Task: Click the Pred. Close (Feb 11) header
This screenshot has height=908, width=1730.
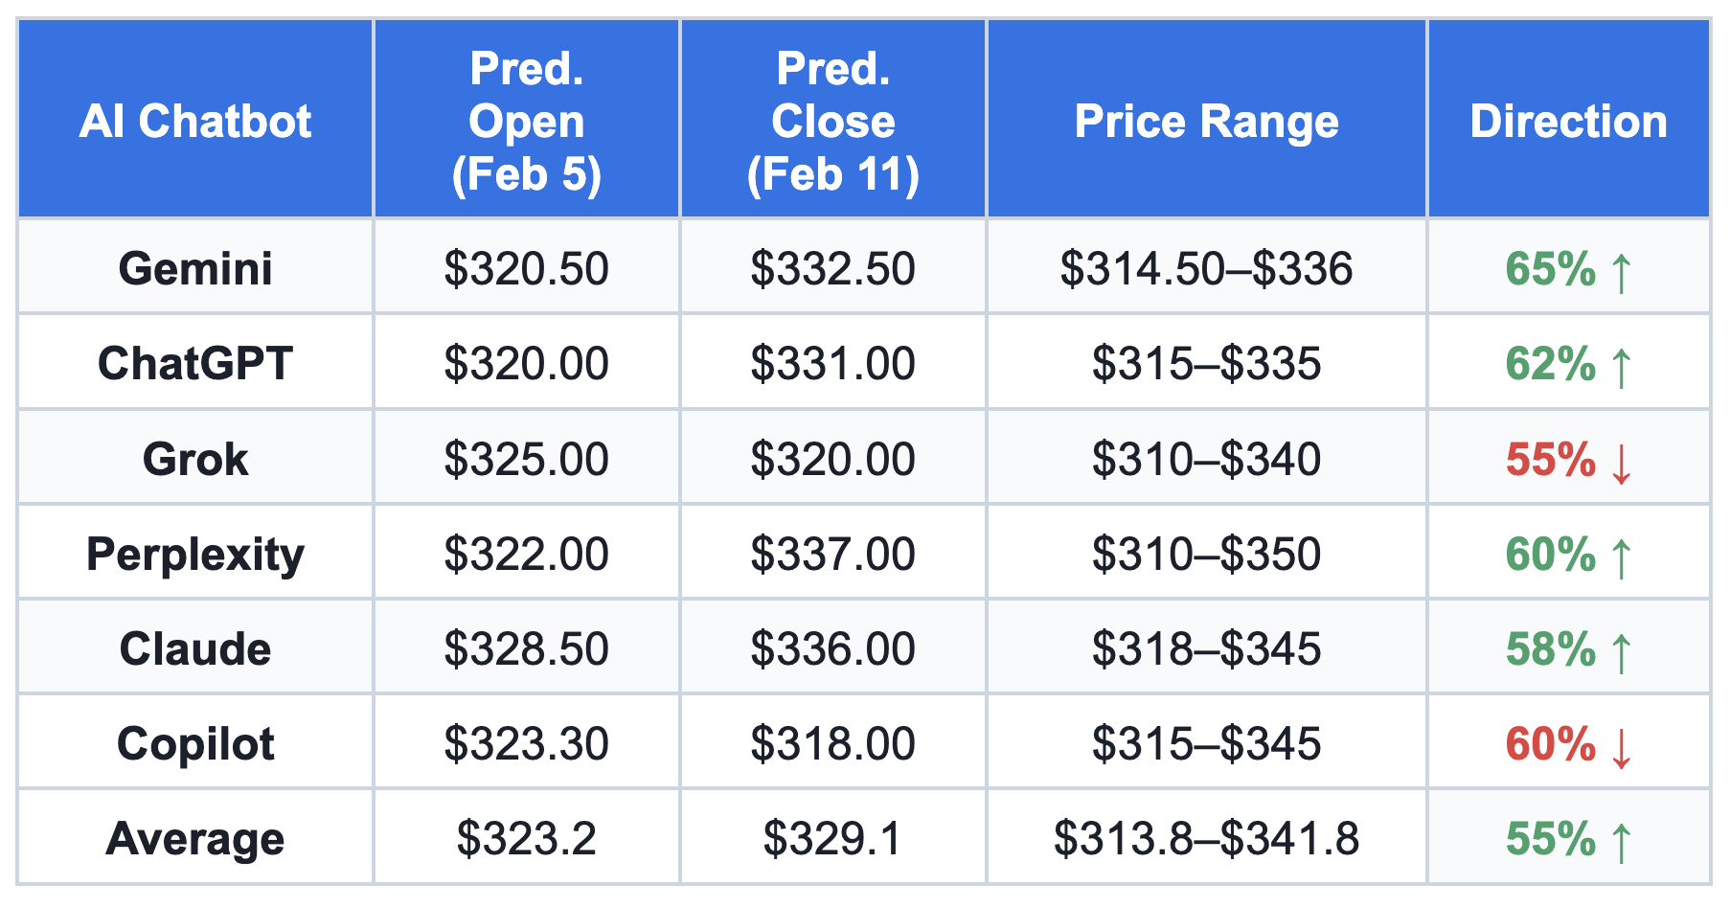Action: [832, 122]
